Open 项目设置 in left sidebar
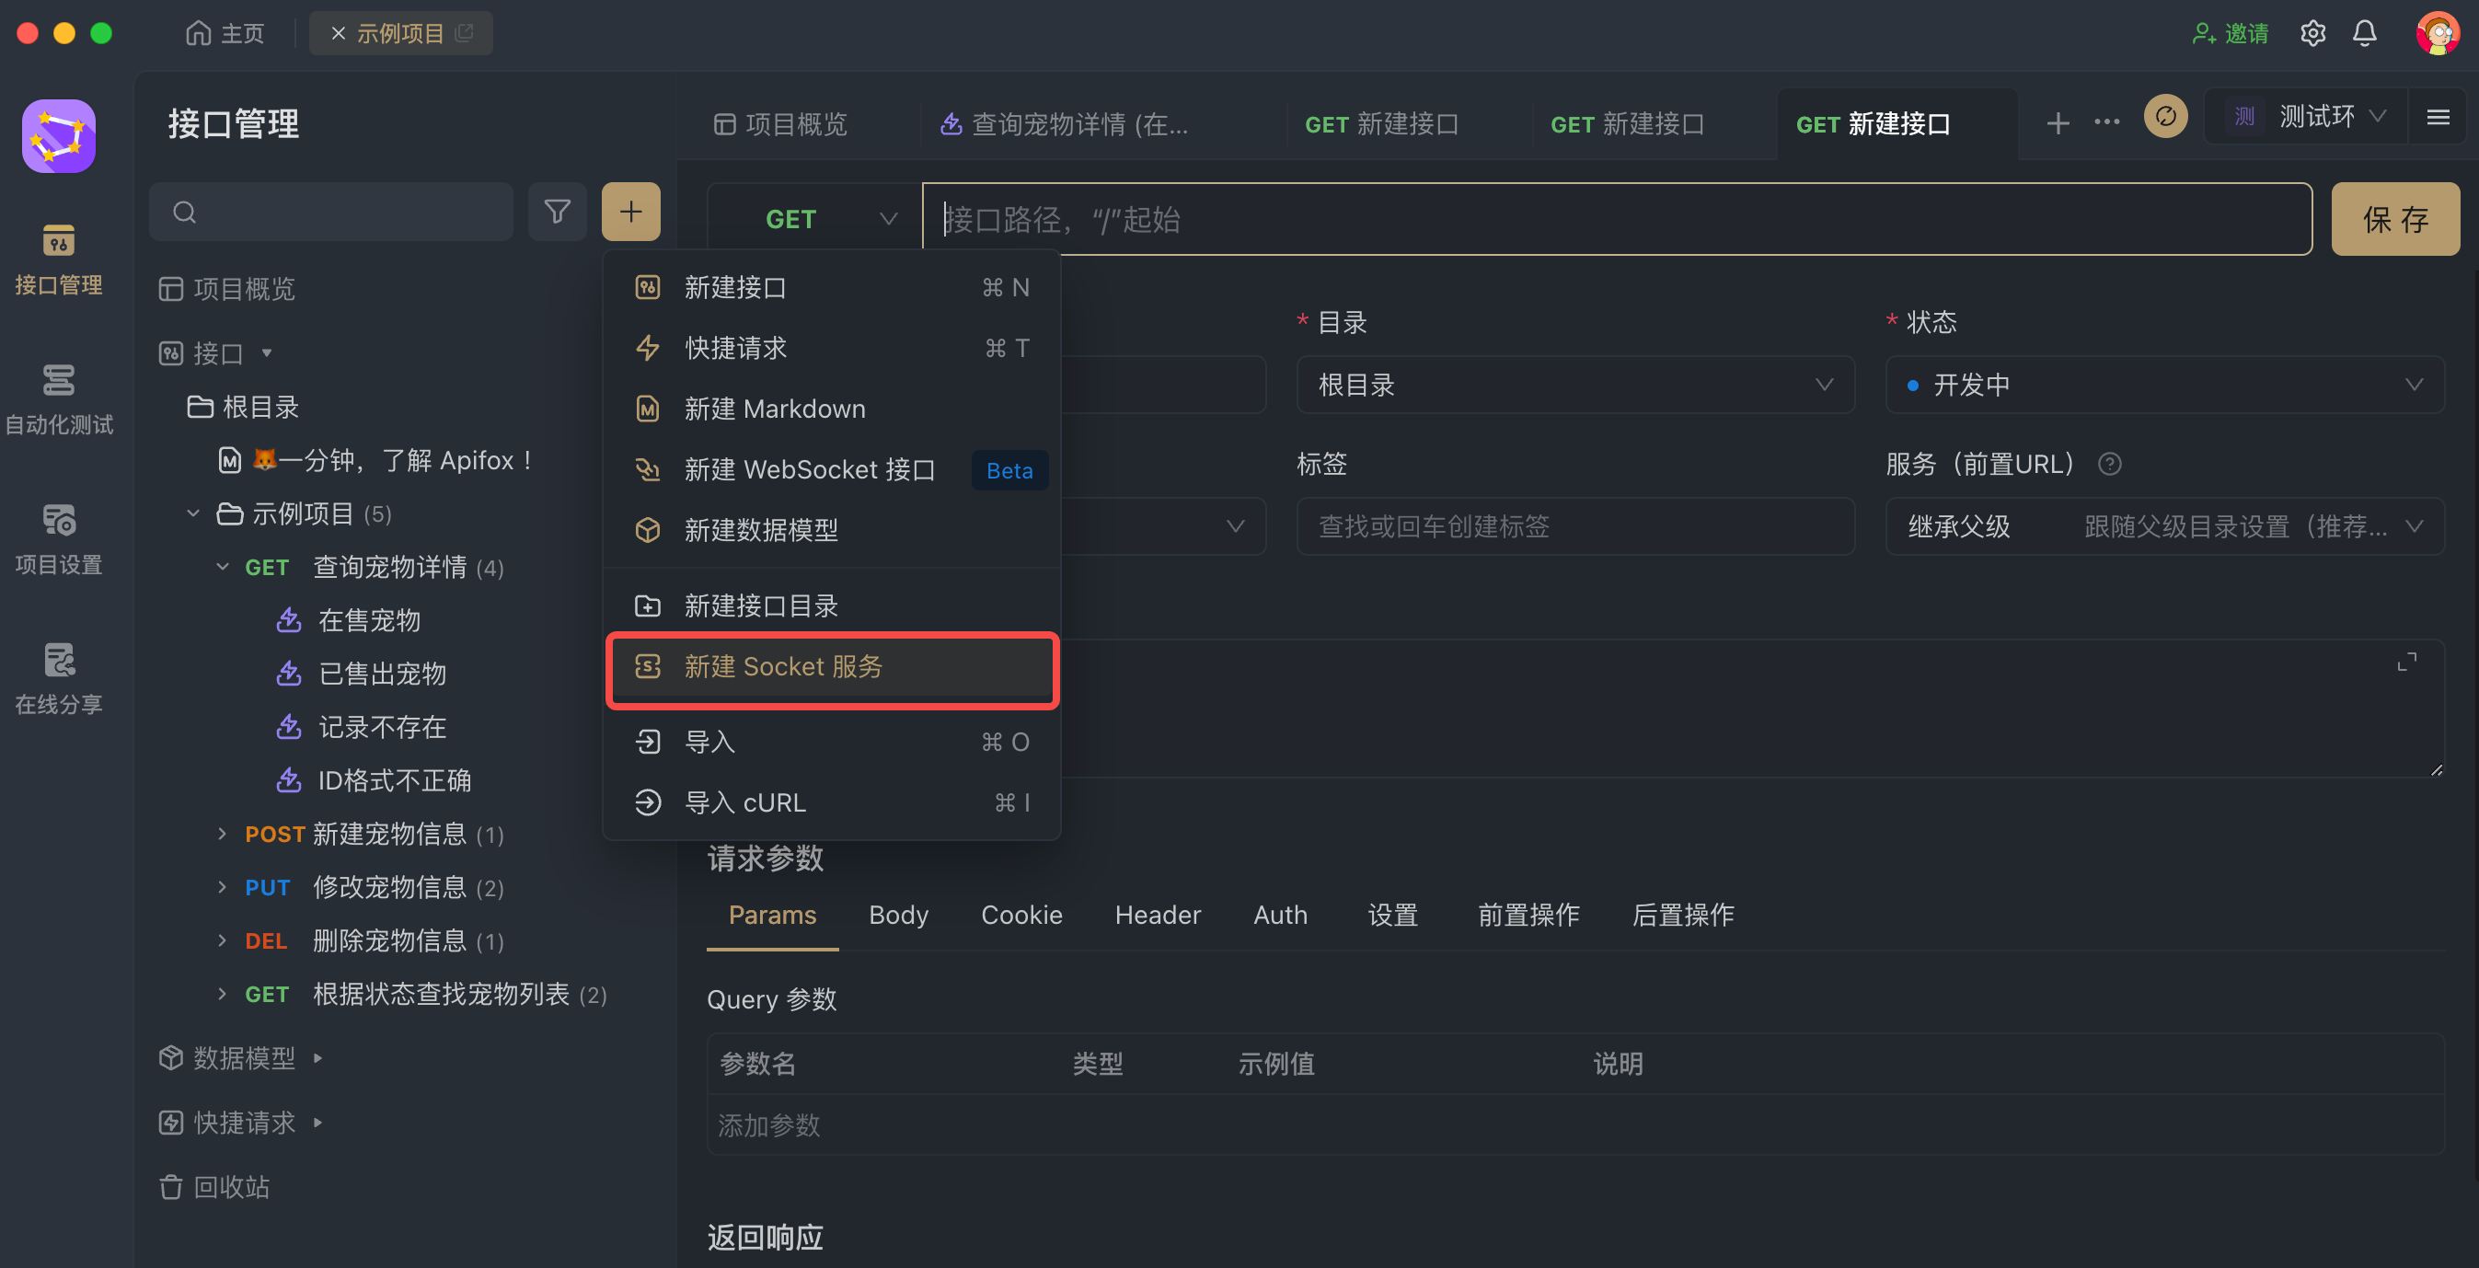2479x1268 pixels. (59, 538)
